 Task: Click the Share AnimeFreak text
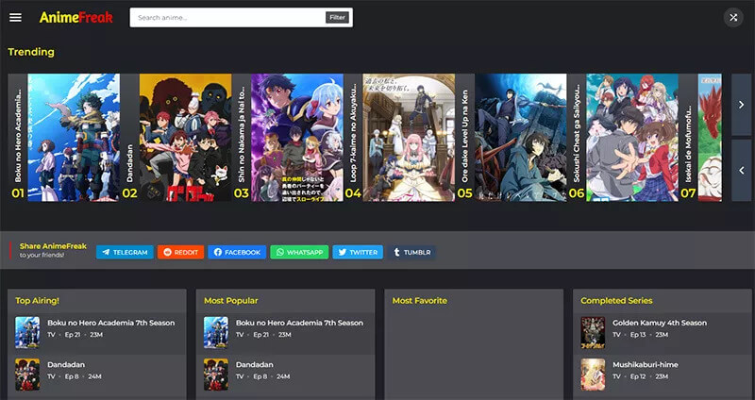coord(53,246)
